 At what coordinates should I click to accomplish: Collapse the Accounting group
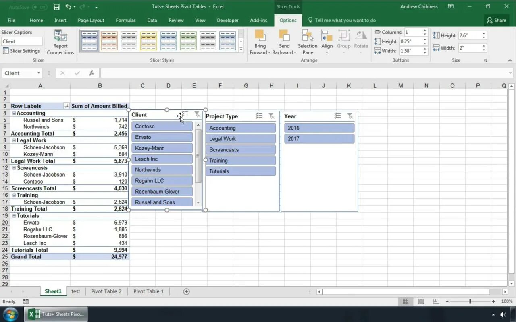14,113
